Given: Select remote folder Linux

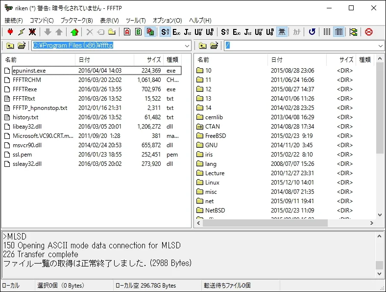Looking at the screenshot, I should tap(212, 183).
